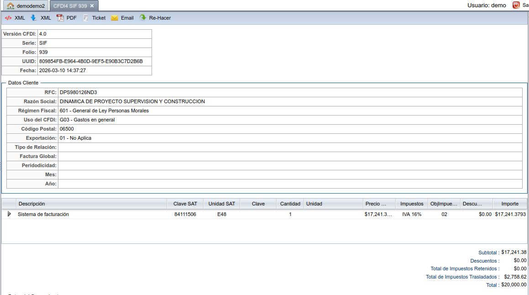Viewport: 529px width, 295px height.
Task: Click the red logout power icon
Action: [x=516, y=5]
